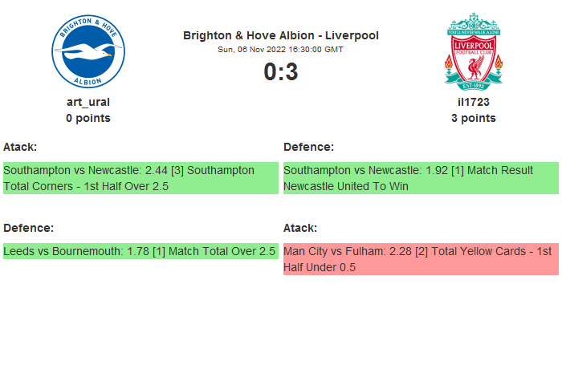Click the Atack heading under art_ural
The width and height of the screenshot is (562, 369).
point(20,147)
